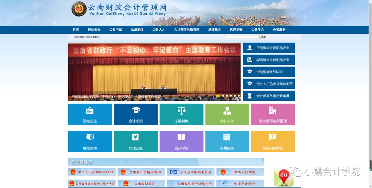Click into the search input field
372x188 pixels.
pyautogui.click(x=243, y=37)
